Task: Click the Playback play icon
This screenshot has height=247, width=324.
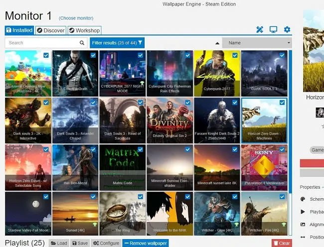Action: click(303, 212)
